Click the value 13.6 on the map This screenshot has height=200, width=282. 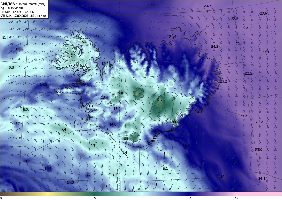click(19, 49)
